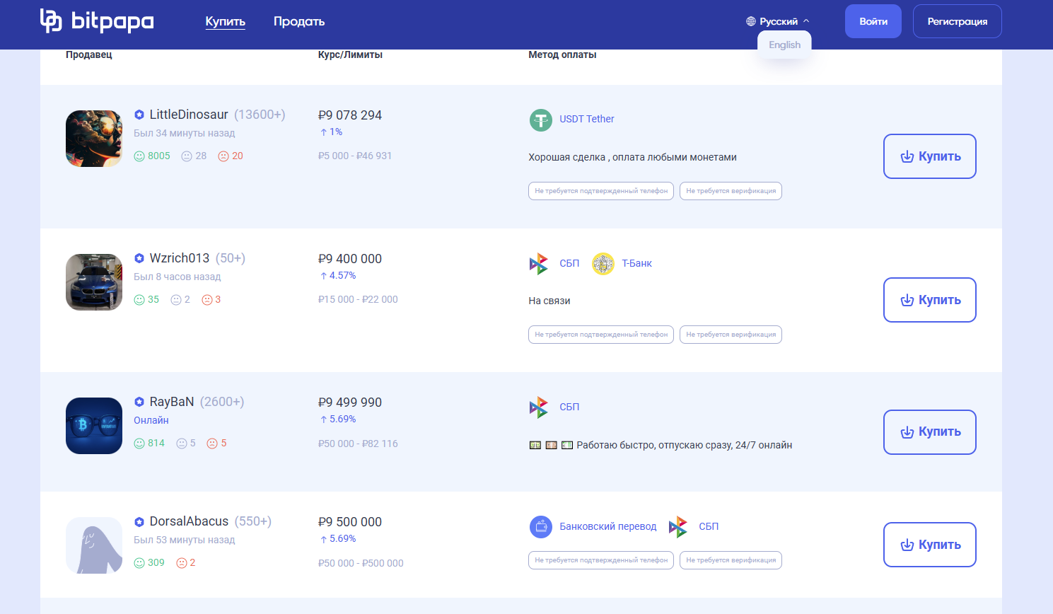Click Купить on the DorsalAbacus offer

[x=929, y=545]
